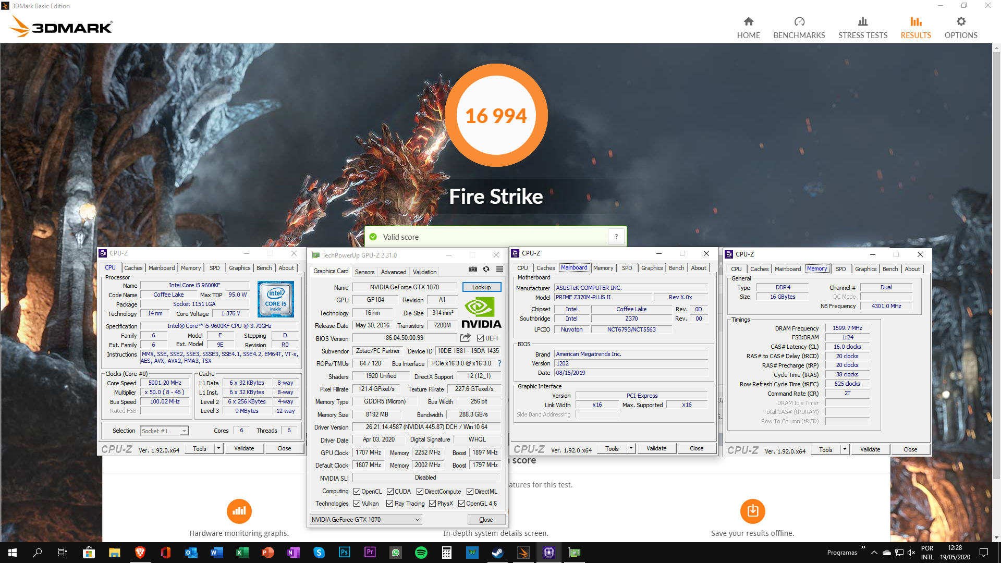Toggle OpenGL 4.6 checkbox
This screenshot has height=563, width=1001.
click(x=461, y=504)
